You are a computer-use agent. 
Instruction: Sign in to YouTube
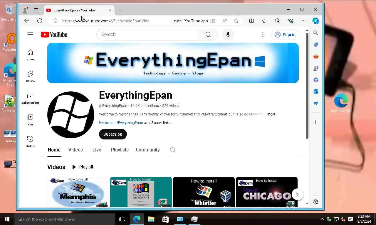[x=285, y=35]
